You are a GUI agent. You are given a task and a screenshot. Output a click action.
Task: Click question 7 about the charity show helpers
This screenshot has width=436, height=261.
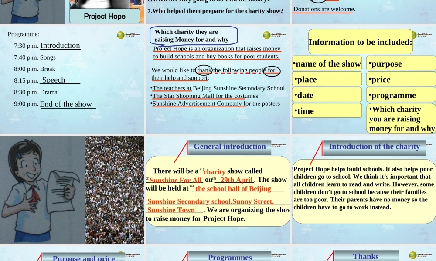click(x=215, y=11)
